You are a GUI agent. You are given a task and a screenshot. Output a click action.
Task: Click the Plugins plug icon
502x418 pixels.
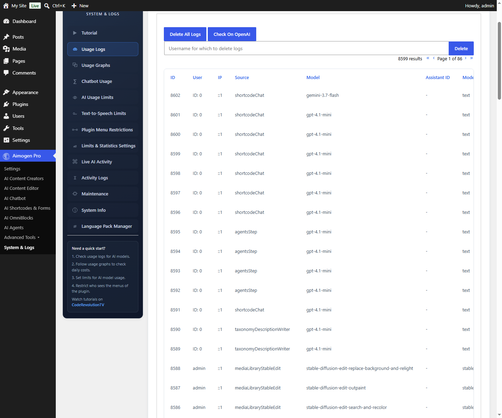point(6,104)
